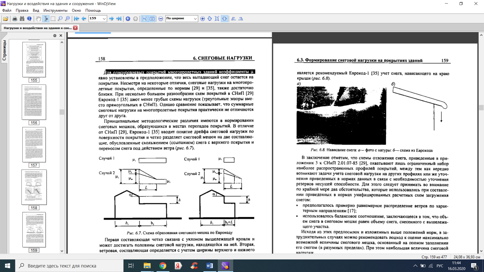Image resolution: width=484 pixels, height=272 pixels.
Task: Go to the previous page
Action: point(84,19)
